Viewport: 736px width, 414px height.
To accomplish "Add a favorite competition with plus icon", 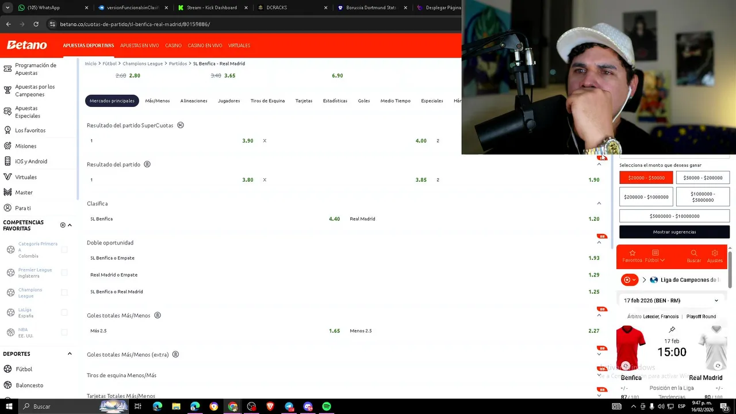I will tap(63, 225).
